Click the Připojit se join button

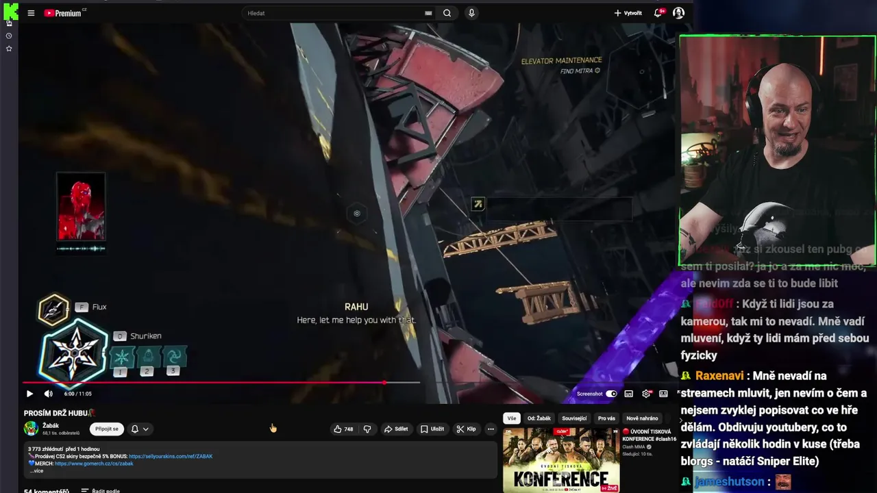pos(106,429)
